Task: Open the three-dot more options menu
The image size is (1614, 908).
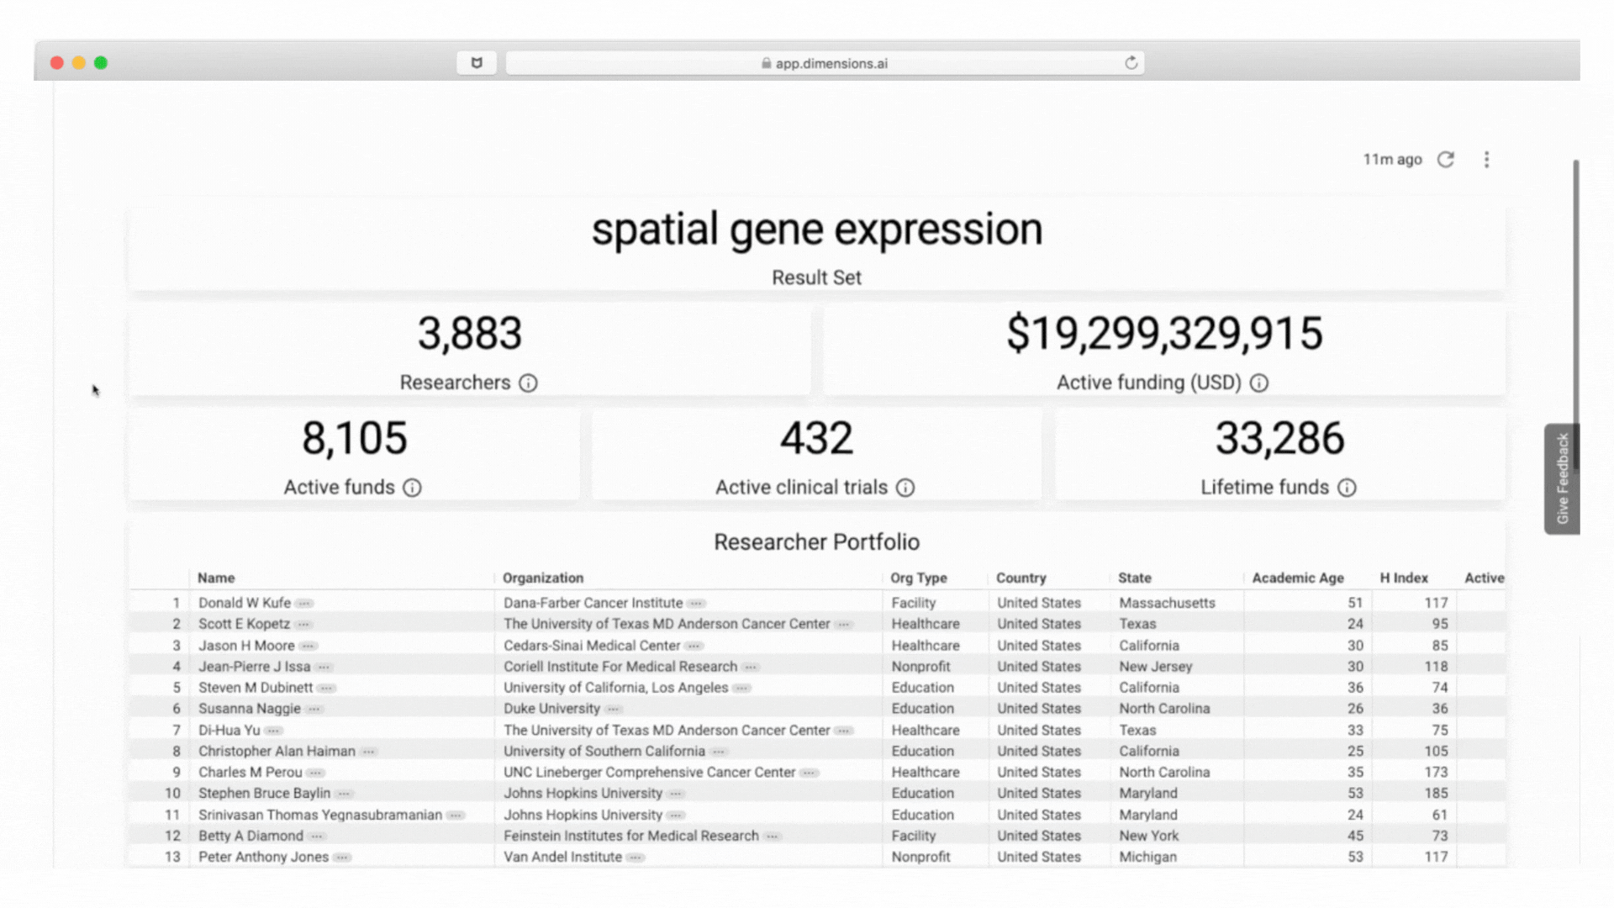Action: pyautogui.click(x=1486, y=160)
